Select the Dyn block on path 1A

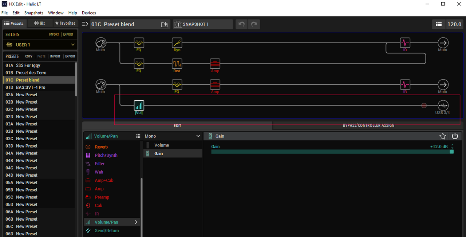177,43
